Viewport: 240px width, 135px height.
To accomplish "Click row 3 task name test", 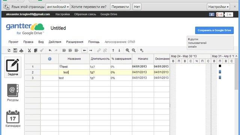I will (61, 78).
